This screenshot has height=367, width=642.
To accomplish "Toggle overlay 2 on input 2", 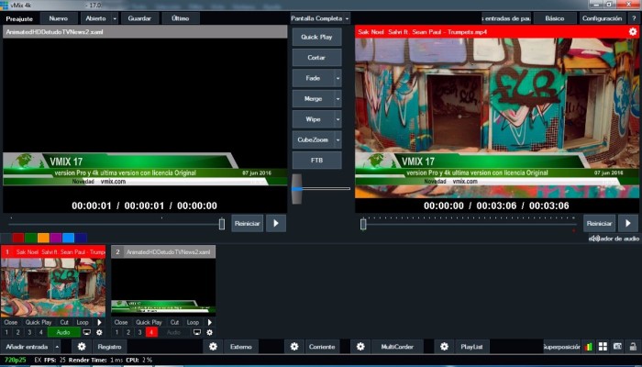I will point(128,332).
